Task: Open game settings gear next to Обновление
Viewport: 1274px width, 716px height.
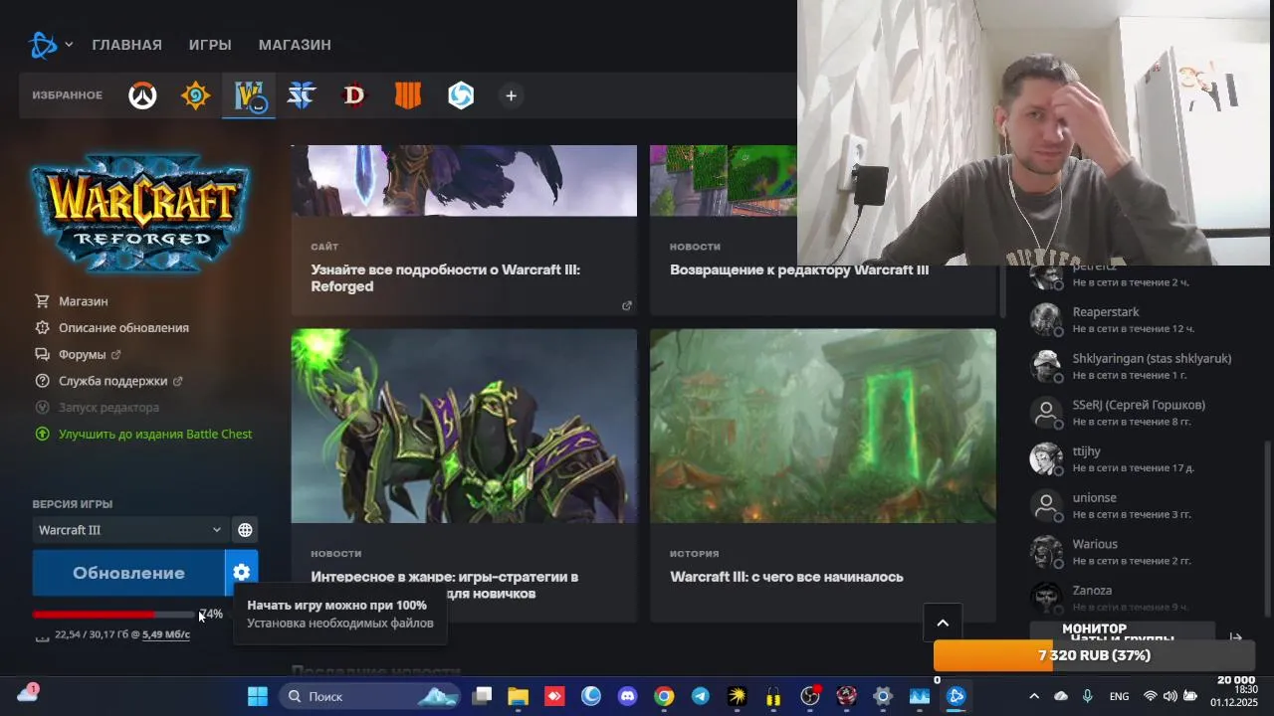Action: (x=242, y=573)
